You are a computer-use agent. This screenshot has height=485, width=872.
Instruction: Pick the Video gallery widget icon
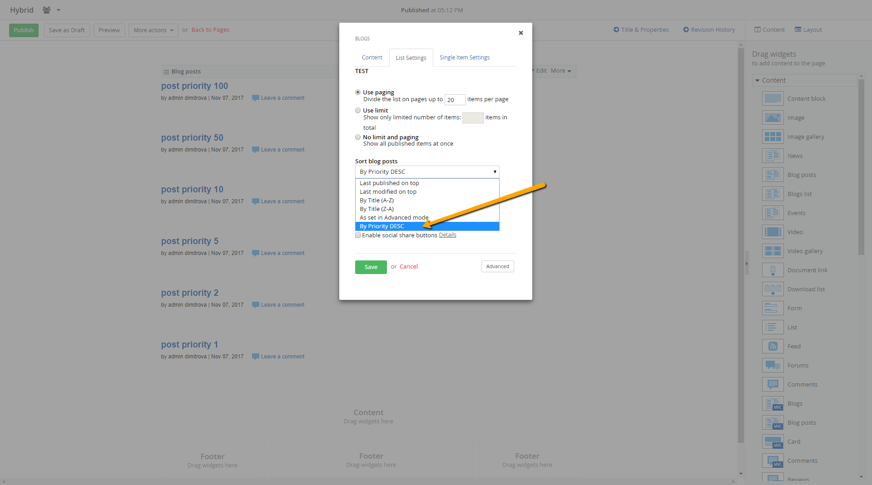coord(773,251)
